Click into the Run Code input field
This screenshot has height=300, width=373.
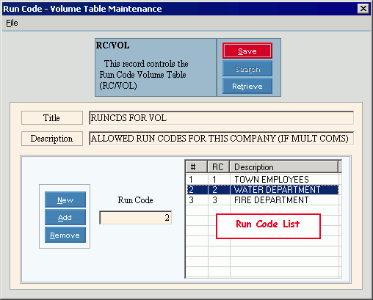pos(135,218)
